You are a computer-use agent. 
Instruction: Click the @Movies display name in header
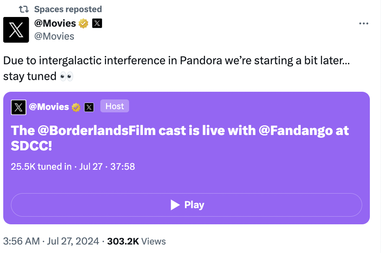[55, 23]
